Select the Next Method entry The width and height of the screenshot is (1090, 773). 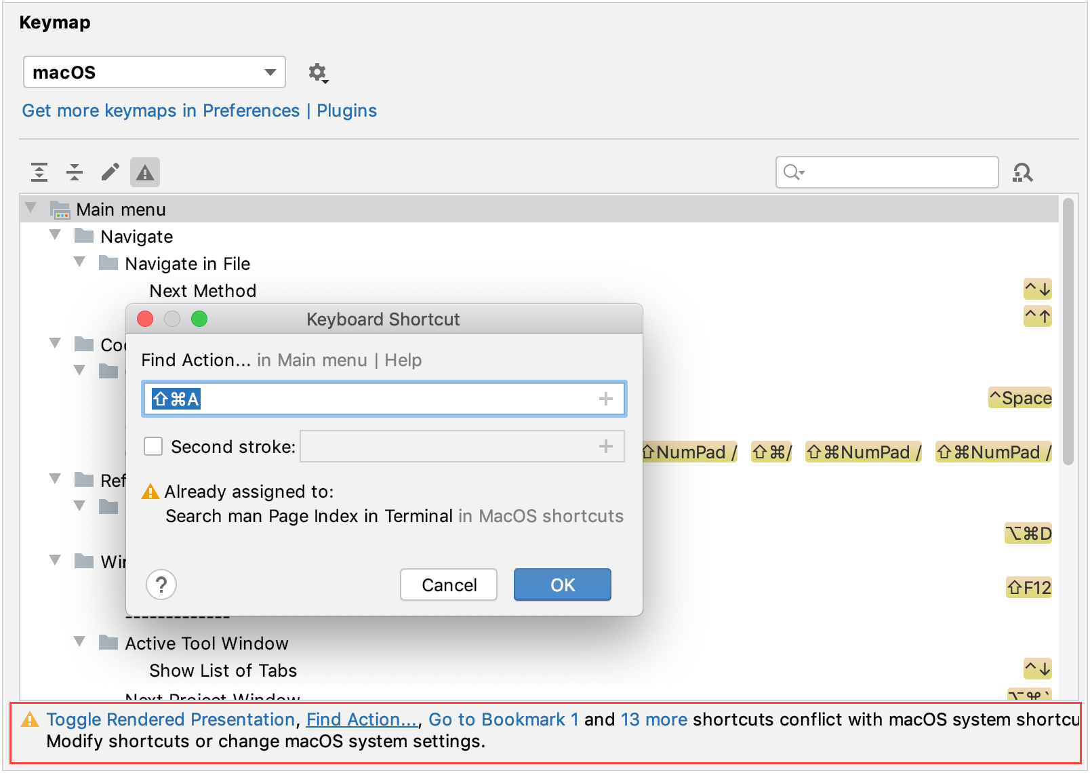203,291
